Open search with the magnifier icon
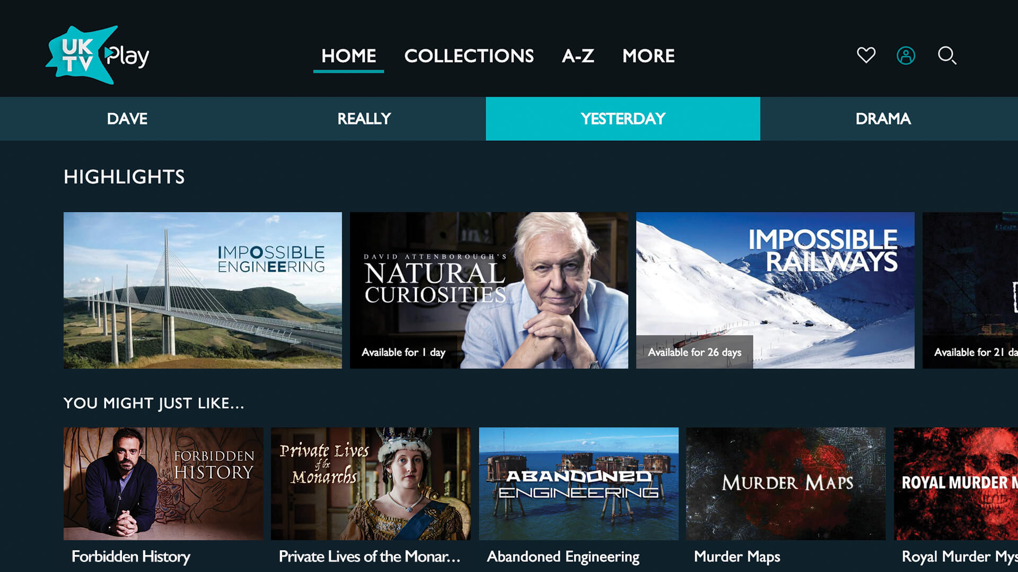The width and height of the screenshot is (1018, 572). [x=947, y=55]
